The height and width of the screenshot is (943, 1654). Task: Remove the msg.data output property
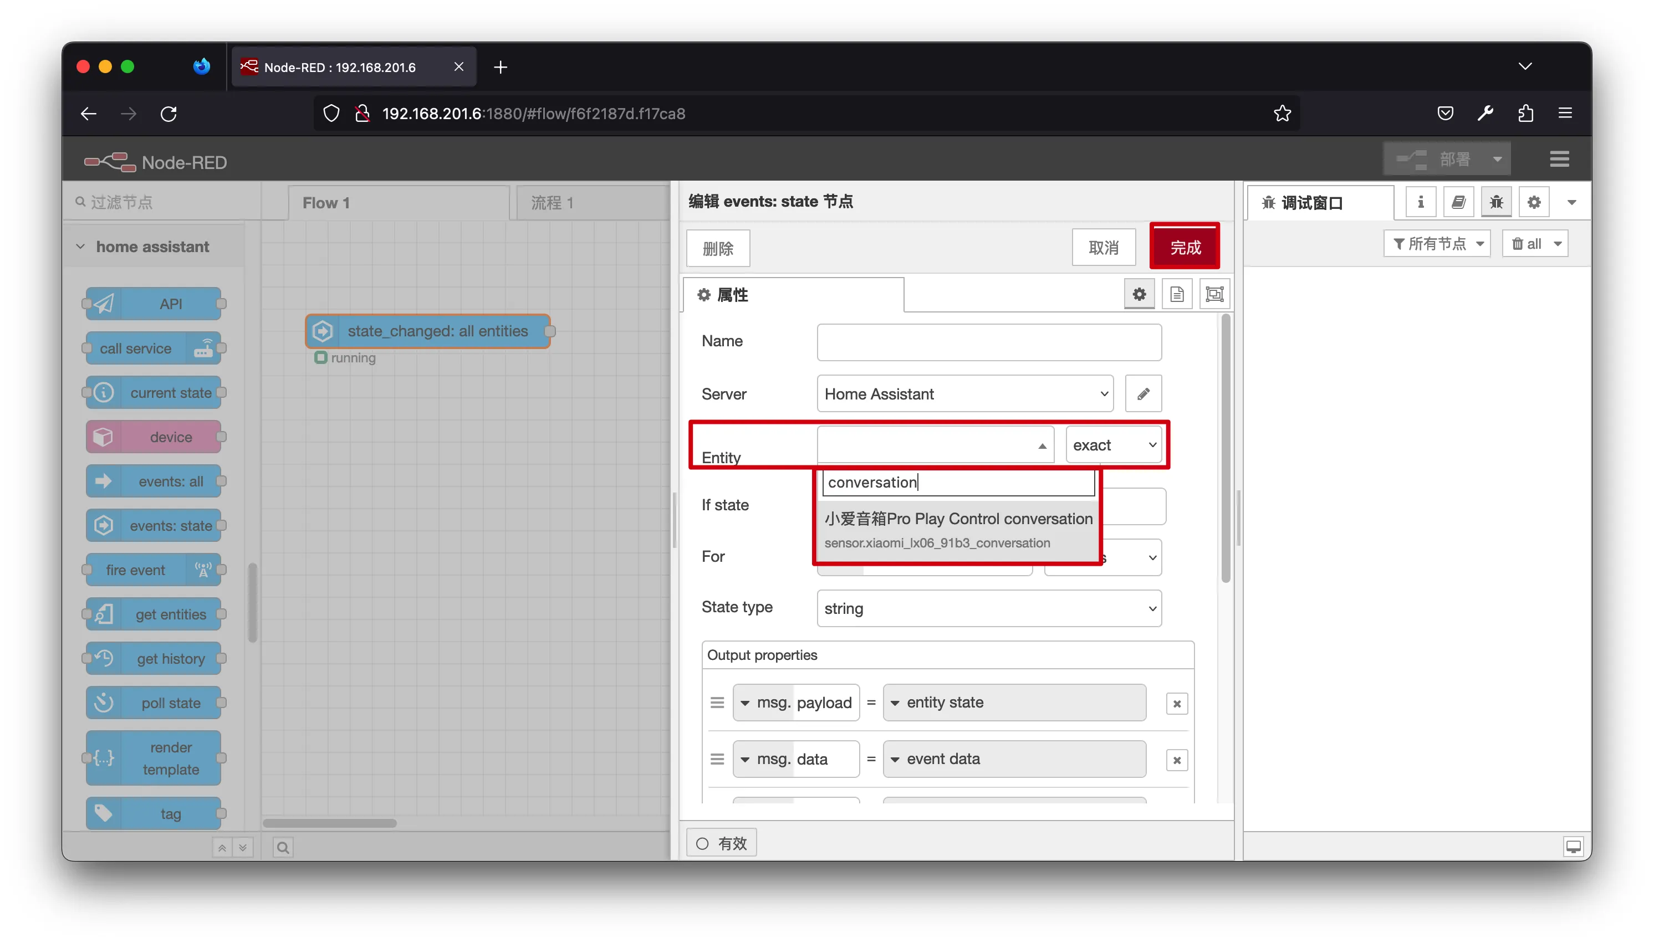(1177, 760)
